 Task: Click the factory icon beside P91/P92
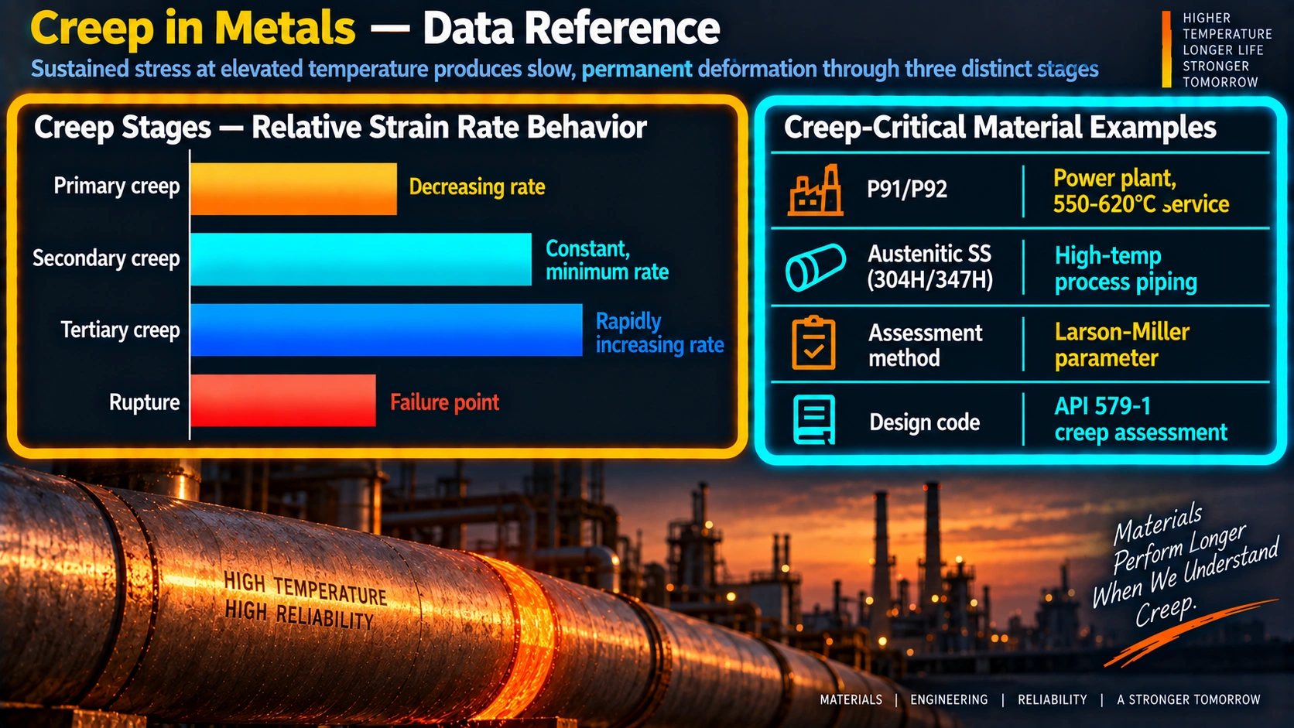click(816, 190)
